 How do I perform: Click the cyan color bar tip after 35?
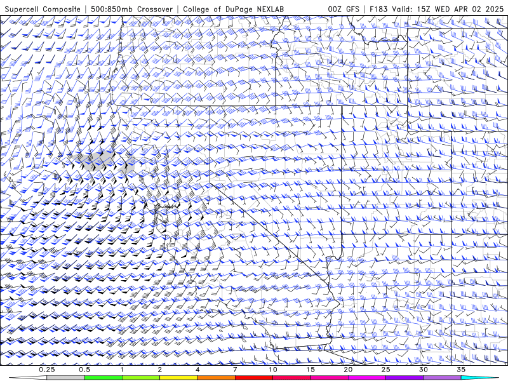pos(479,378)
